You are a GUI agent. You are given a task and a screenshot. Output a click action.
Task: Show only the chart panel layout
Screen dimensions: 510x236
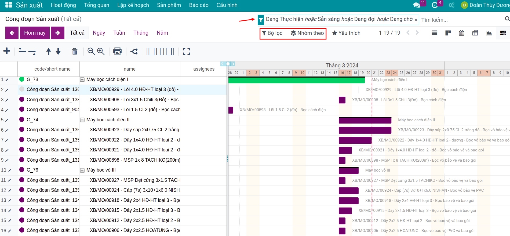coord(170,51)
